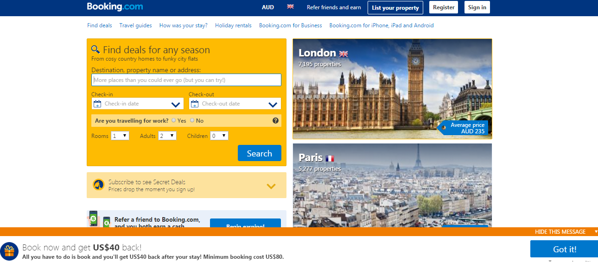
Task: Expand the Subscribe to Secret Deals panel
Action: 271,186
